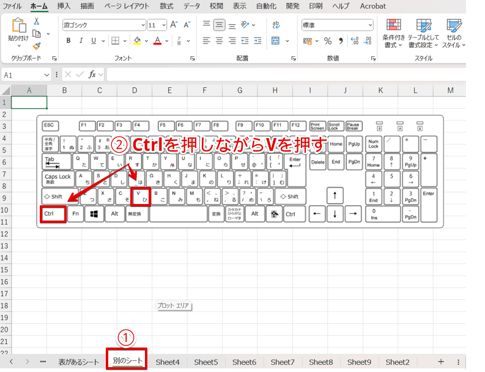This screenshot has width=485, height=372.
Task: Click the add new sheet plus
Action: [441, 362]
